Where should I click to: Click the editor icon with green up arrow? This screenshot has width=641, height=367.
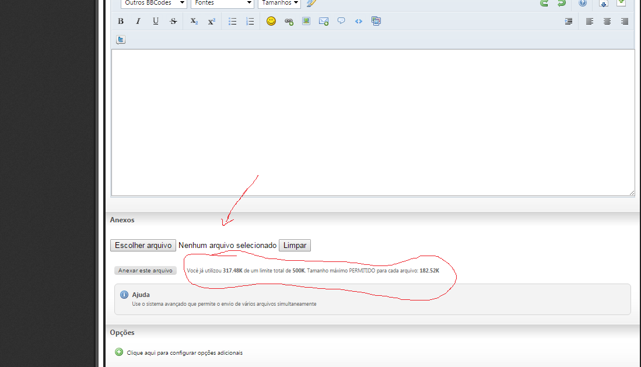(x=621, y=3)
